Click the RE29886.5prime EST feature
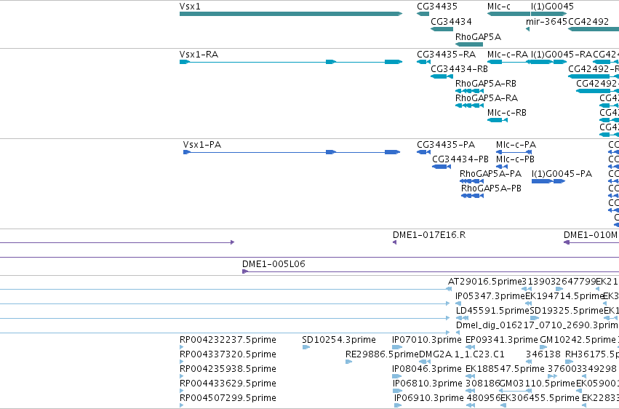The width and height of the screenshot is (619, 409). pyautogui.click(x=348, y=362)
